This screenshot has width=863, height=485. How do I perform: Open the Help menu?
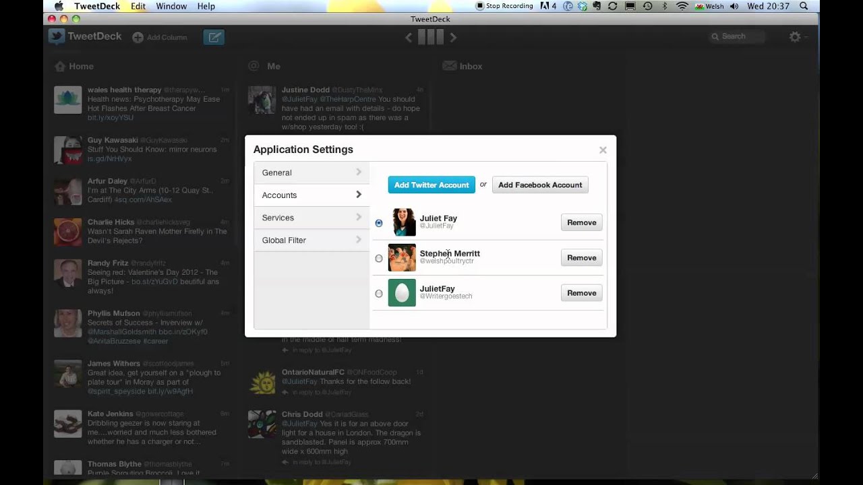pyautogui.click(x=206, y=6)
